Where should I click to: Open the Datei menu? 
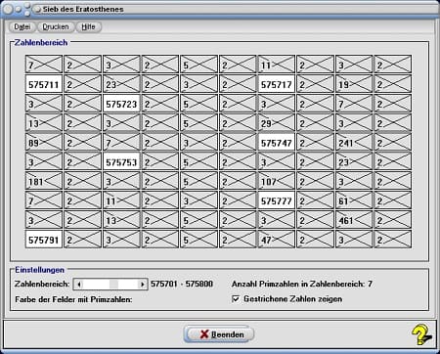pos(22,26)
